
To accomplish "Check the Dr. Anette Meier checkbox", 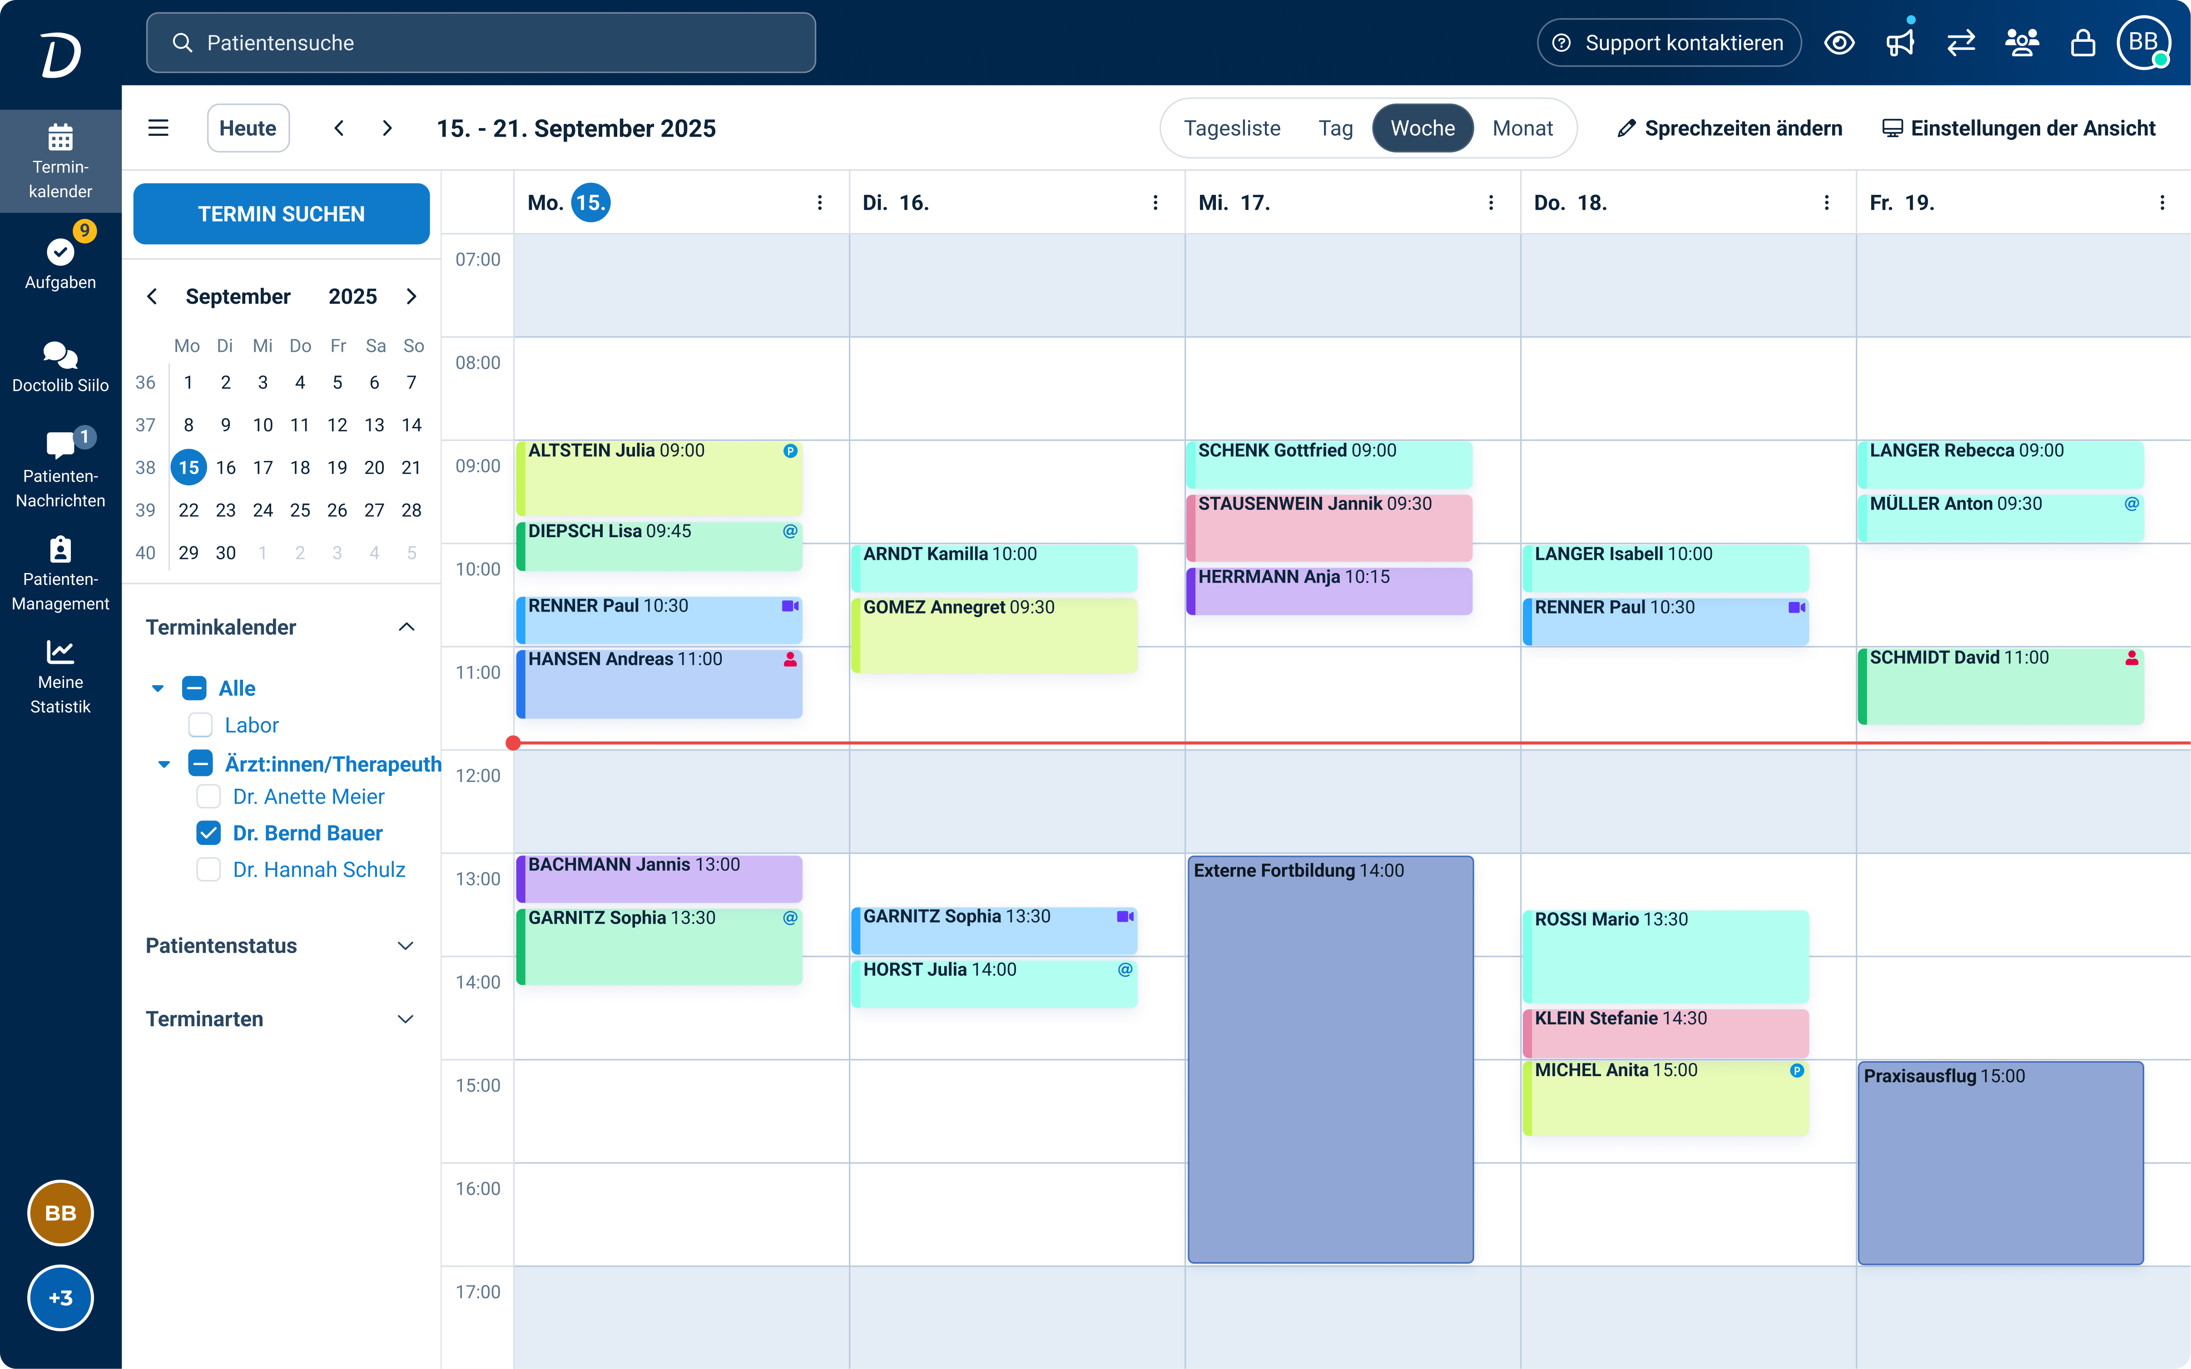I will pos(208,797).
